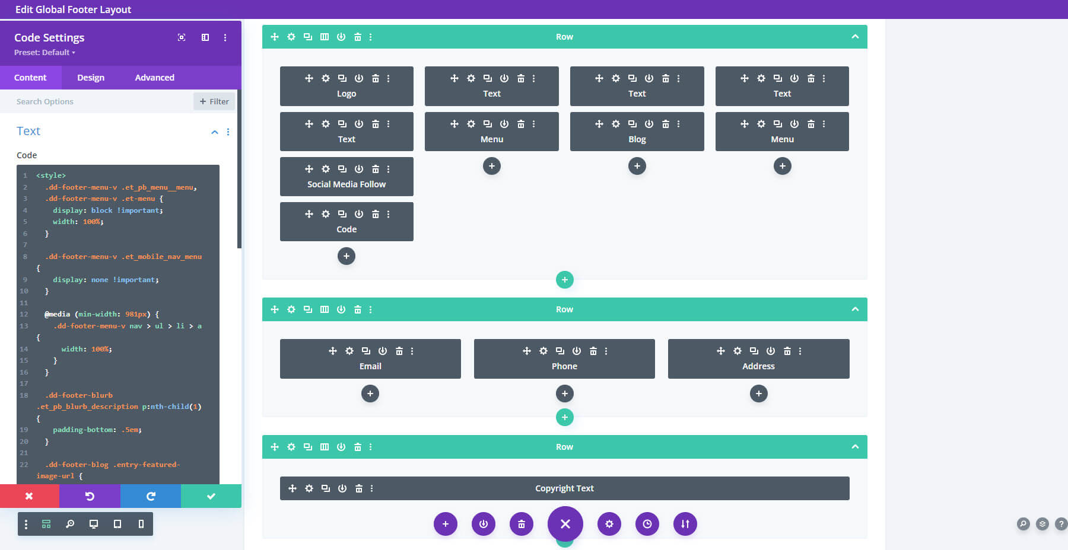1068x550 pixels.
Task: Switch preview to phone view
Action: click(x=141, y=524)
